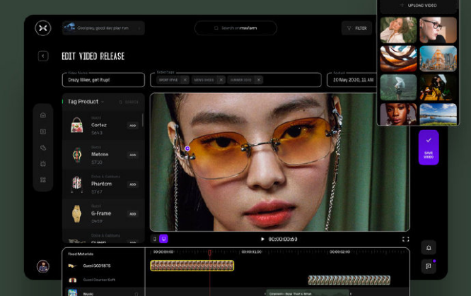Viewport: 471px width, 296px height.
Task: Open notifications bell
Action: pos(429,248)
